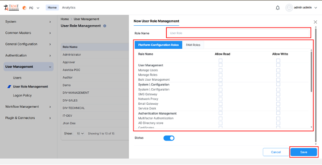Select the Administrator role row
Screen dimensions: 322x165
pos(95,55)
